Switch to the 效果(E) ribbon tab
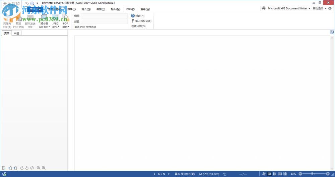Viewport: 335px width, 177px height. click(72, 9)
